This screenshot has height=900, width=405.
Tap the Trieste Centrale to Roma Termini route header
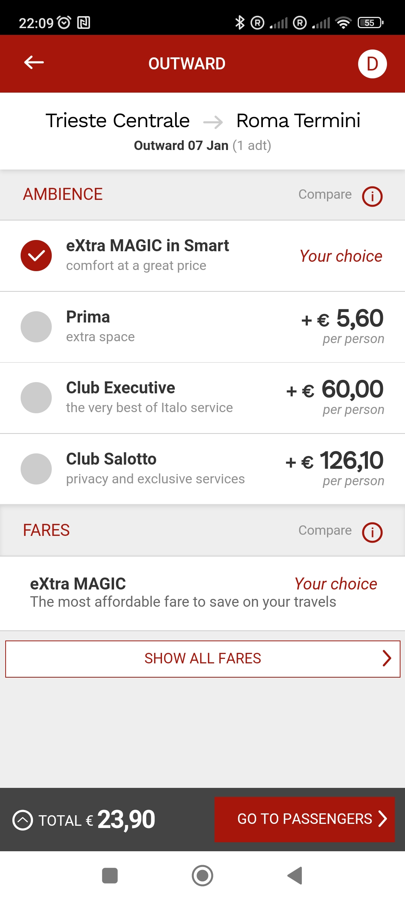point(202,121)
